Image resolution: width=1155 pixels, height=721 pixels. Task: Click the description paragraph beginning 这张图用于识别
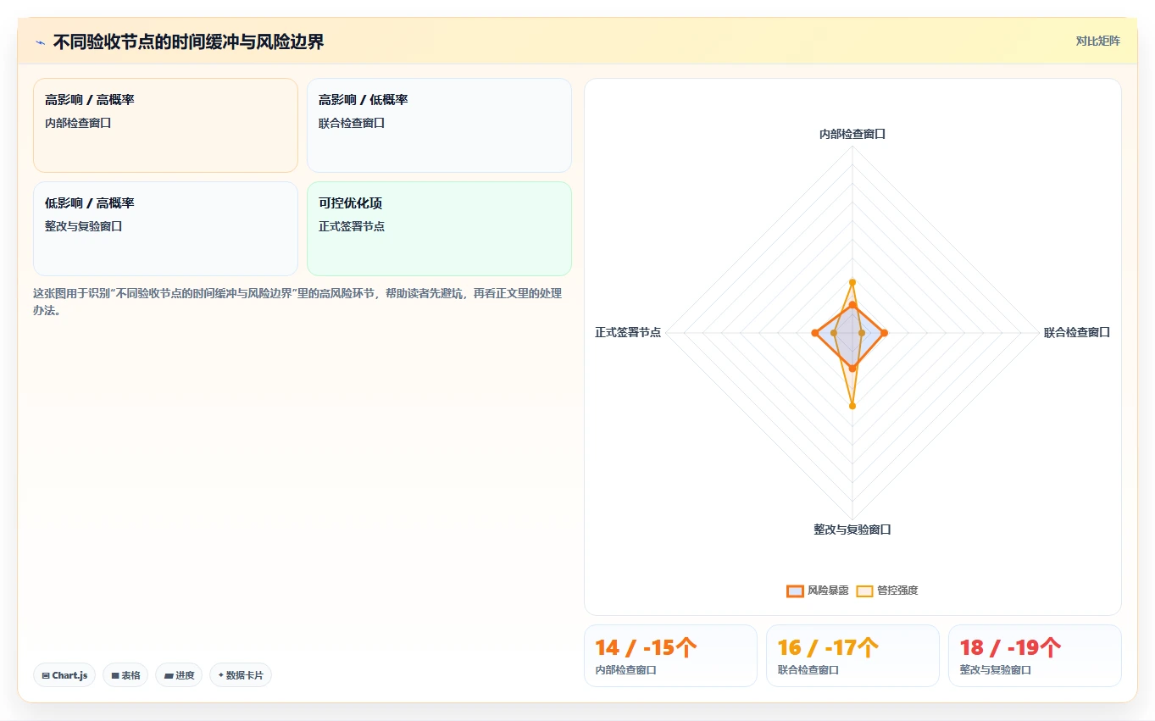(297, 302)
